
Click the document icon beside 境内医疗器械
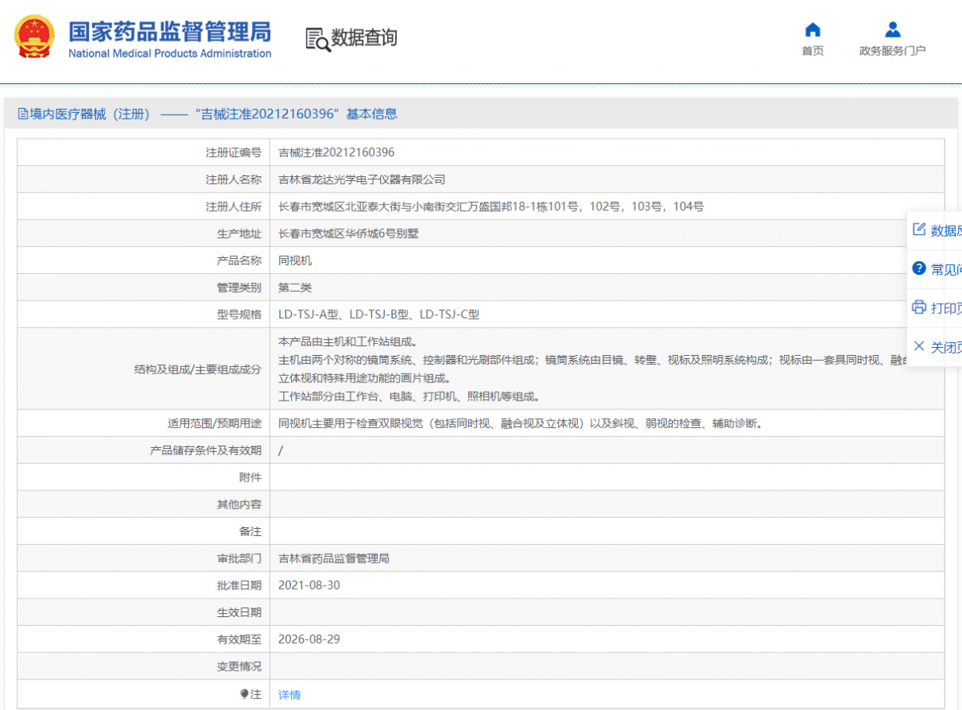click(x=23, y=114)
